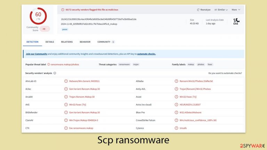Viewport: 267px width, 150px height.
Task: Open the Details tab
Action: [x=50, y=42]
